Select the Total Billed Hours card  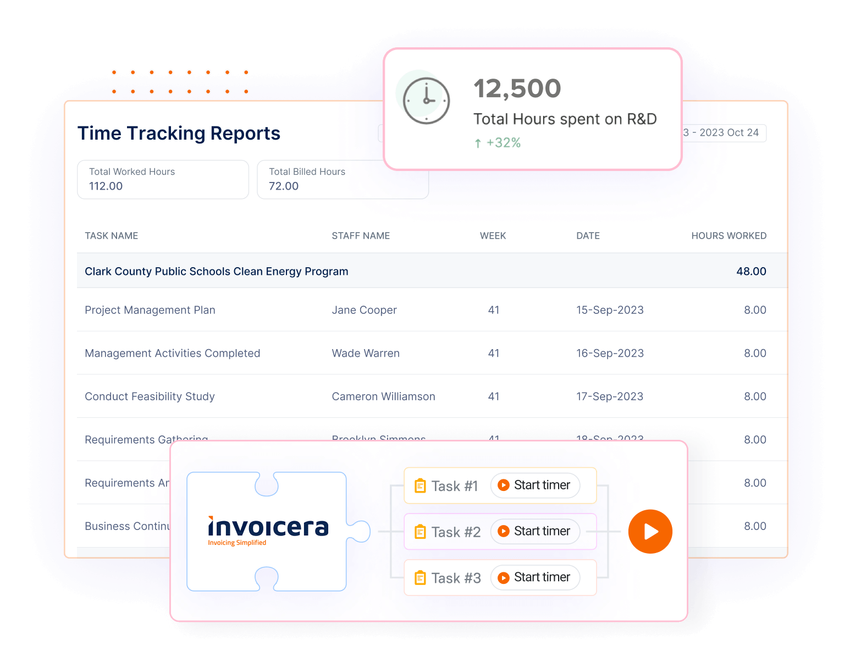pyautogui.click(x=343, y=179)
